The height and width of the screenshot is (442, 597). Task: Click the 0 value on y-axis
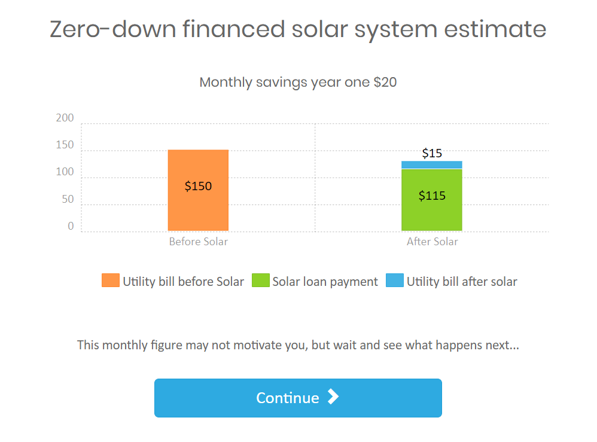(71, 226)
